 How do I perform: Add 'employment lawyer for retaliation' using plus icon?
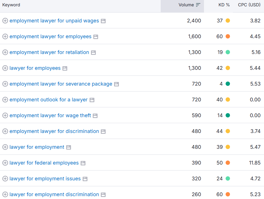tap(5, 52)
